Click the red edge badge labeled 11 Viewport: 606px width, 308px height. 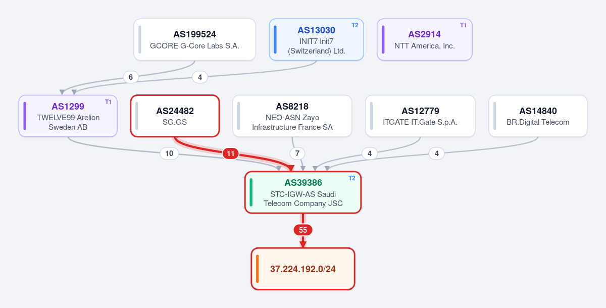tap(231, 153)
